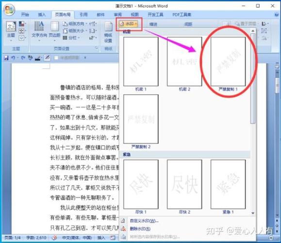Click the Undo icon
The image size is (281, 243).
pyautogui.click(x=13, y=58)
